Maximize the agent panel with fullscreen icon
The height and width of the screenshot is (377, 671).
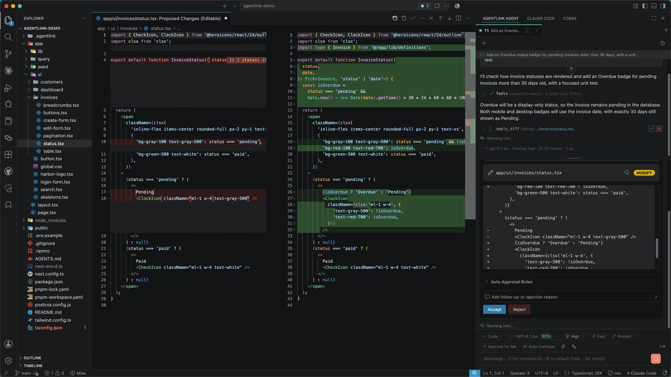coord(654,18)
